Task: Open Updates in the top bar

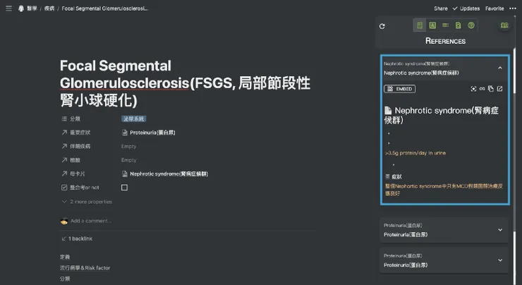Action: [x=466, y=8]
